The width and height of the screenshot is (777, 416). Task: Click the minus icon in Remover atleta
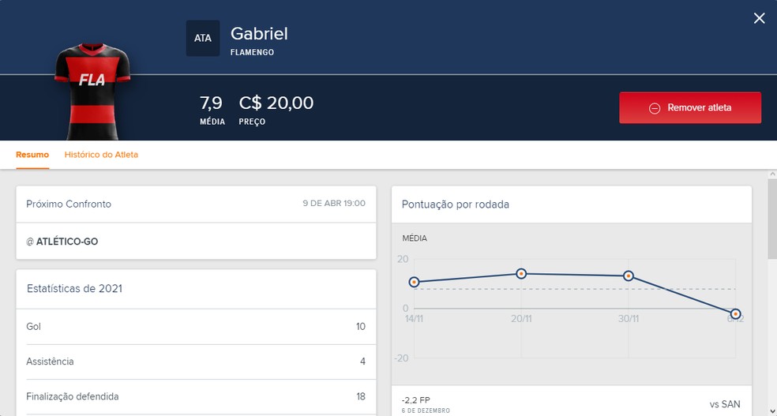(x=655, y=108)
